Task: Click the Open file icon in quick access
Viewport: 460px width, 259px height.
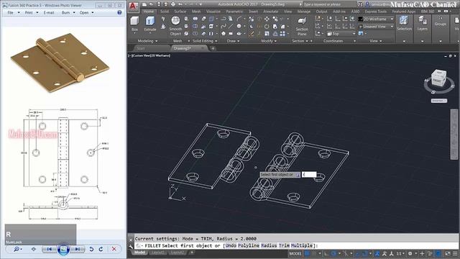Action: (x=152, y=4)
